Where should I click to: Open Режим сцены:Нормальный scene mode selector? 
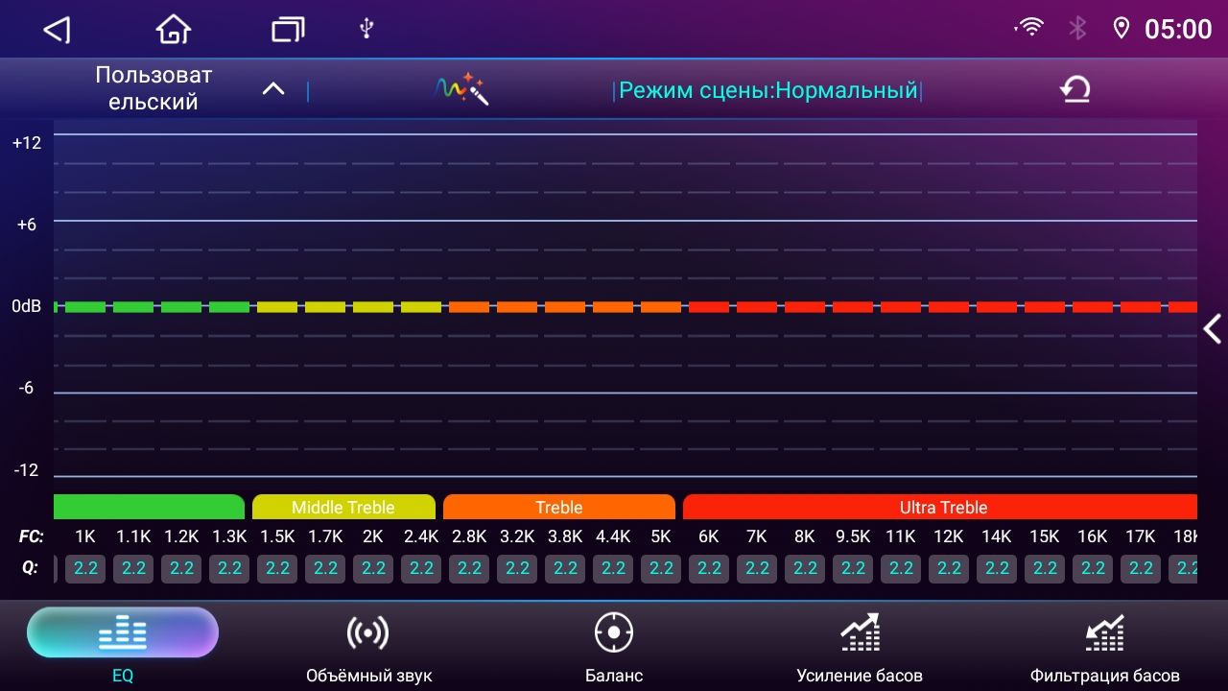click(x=769, y=89)
